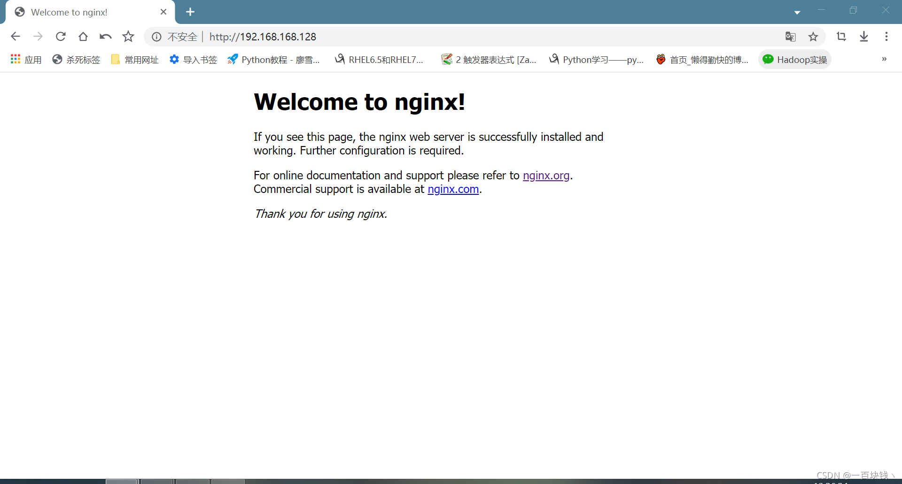Follow the nginx.org link
The height and width of the screenshot is (484, 902).
pyautogui.click(x=546, y=176)
